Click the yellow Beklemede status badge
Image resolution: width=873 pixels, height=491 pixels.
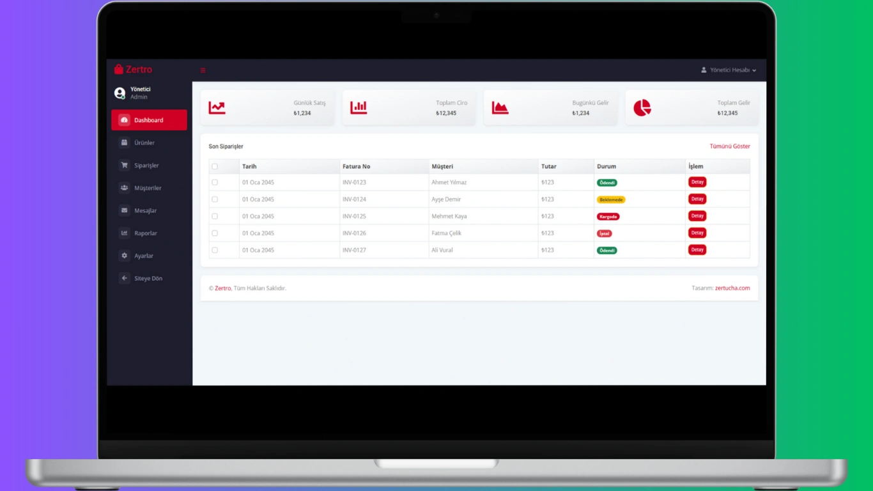[611, 199]
